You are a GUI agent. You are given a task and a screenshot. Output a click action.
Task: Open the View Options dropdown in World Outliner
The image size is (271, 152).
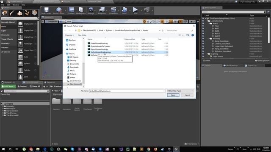(x=262, y=61)
